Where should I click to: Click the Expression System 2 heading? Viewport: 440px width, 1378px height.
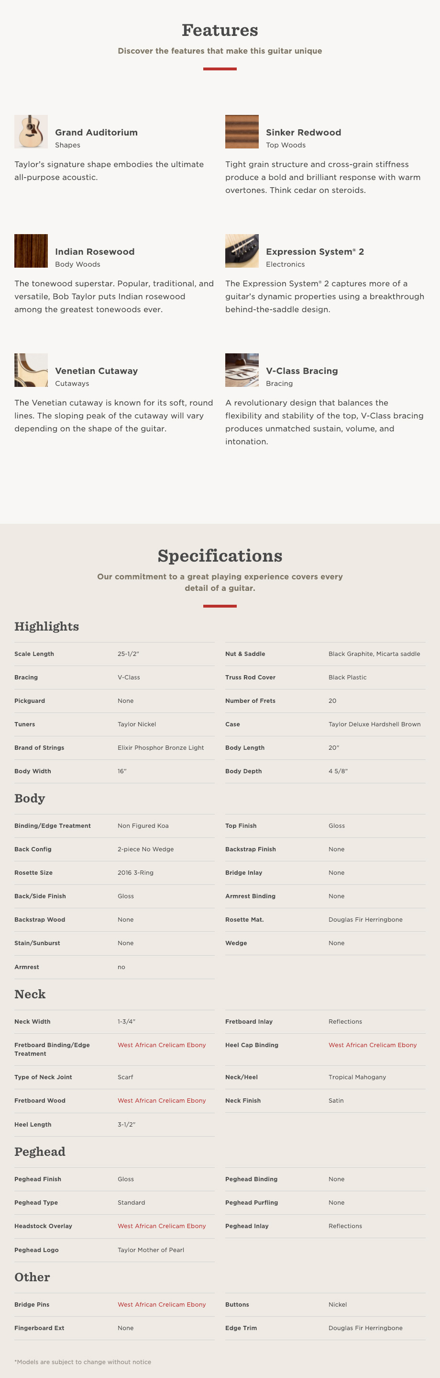[x=315, y=252]
